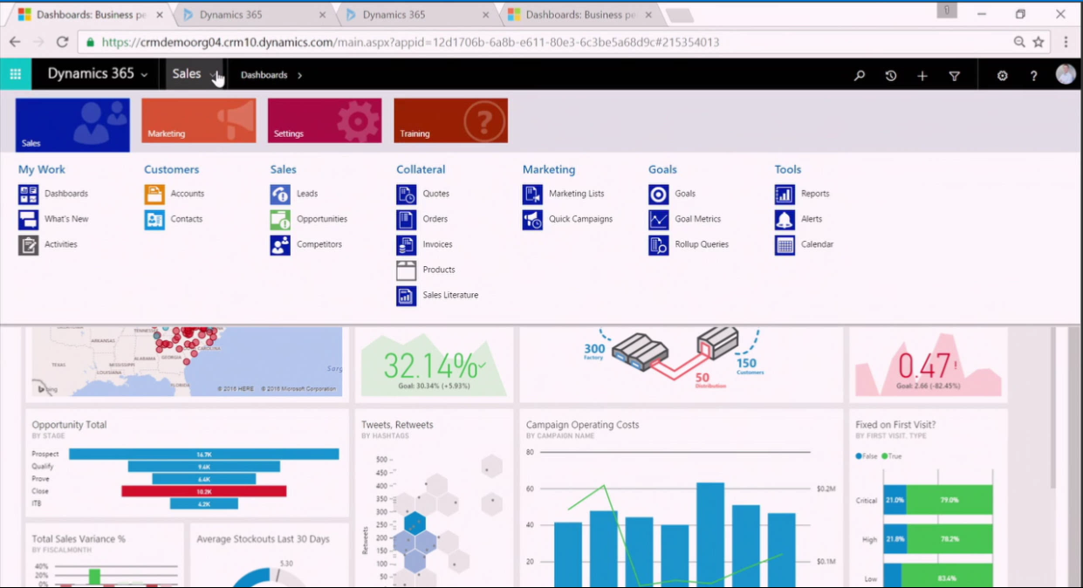Click the Reports icon under Tools
The width and height of the screenshot is (1083, 588).
click(x=785, y=194)
